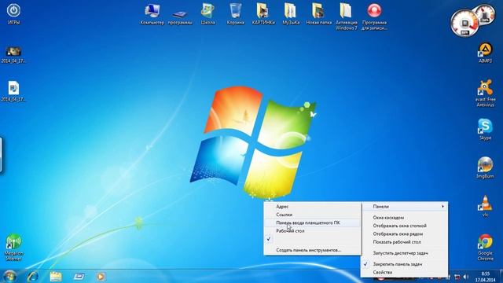Screen dimensions: 503x283
Task: Select Панель ввода планшетного ПК
Action: 312,222
